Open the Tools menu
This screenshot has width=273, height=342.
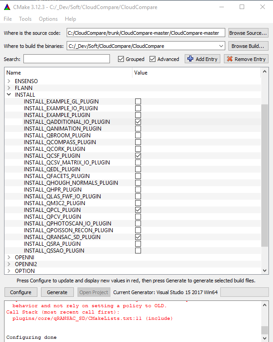tap(25, 19)
